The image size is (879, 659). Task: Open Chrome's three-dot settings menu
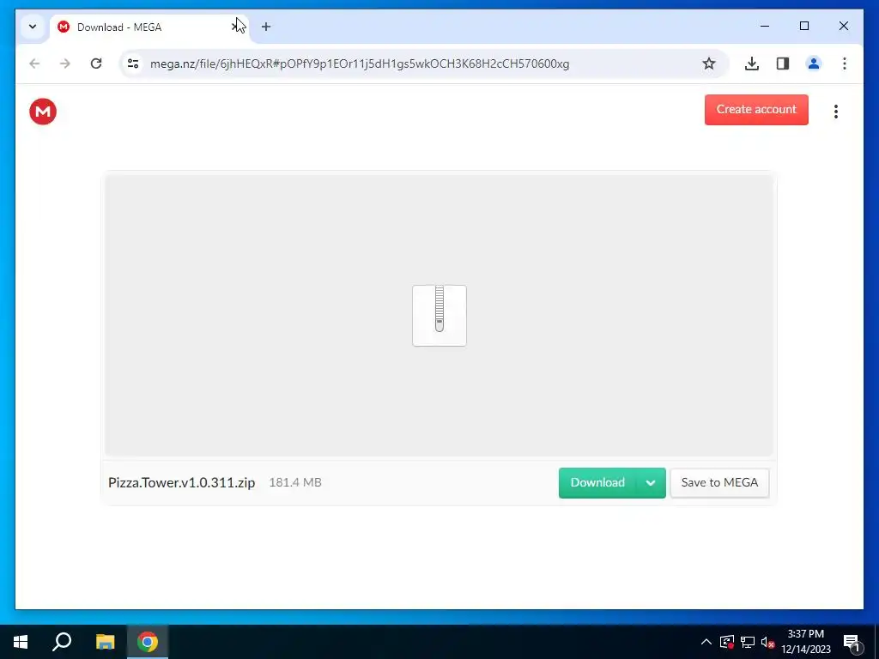click(x=845, y=63)
